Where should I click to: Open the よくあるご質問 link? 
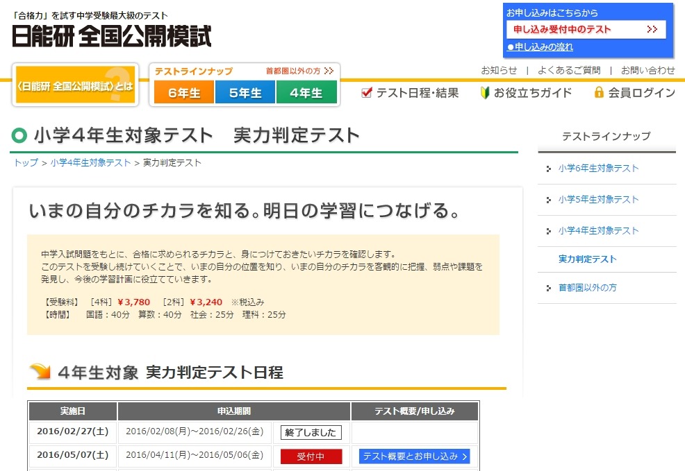click(569, 70)
